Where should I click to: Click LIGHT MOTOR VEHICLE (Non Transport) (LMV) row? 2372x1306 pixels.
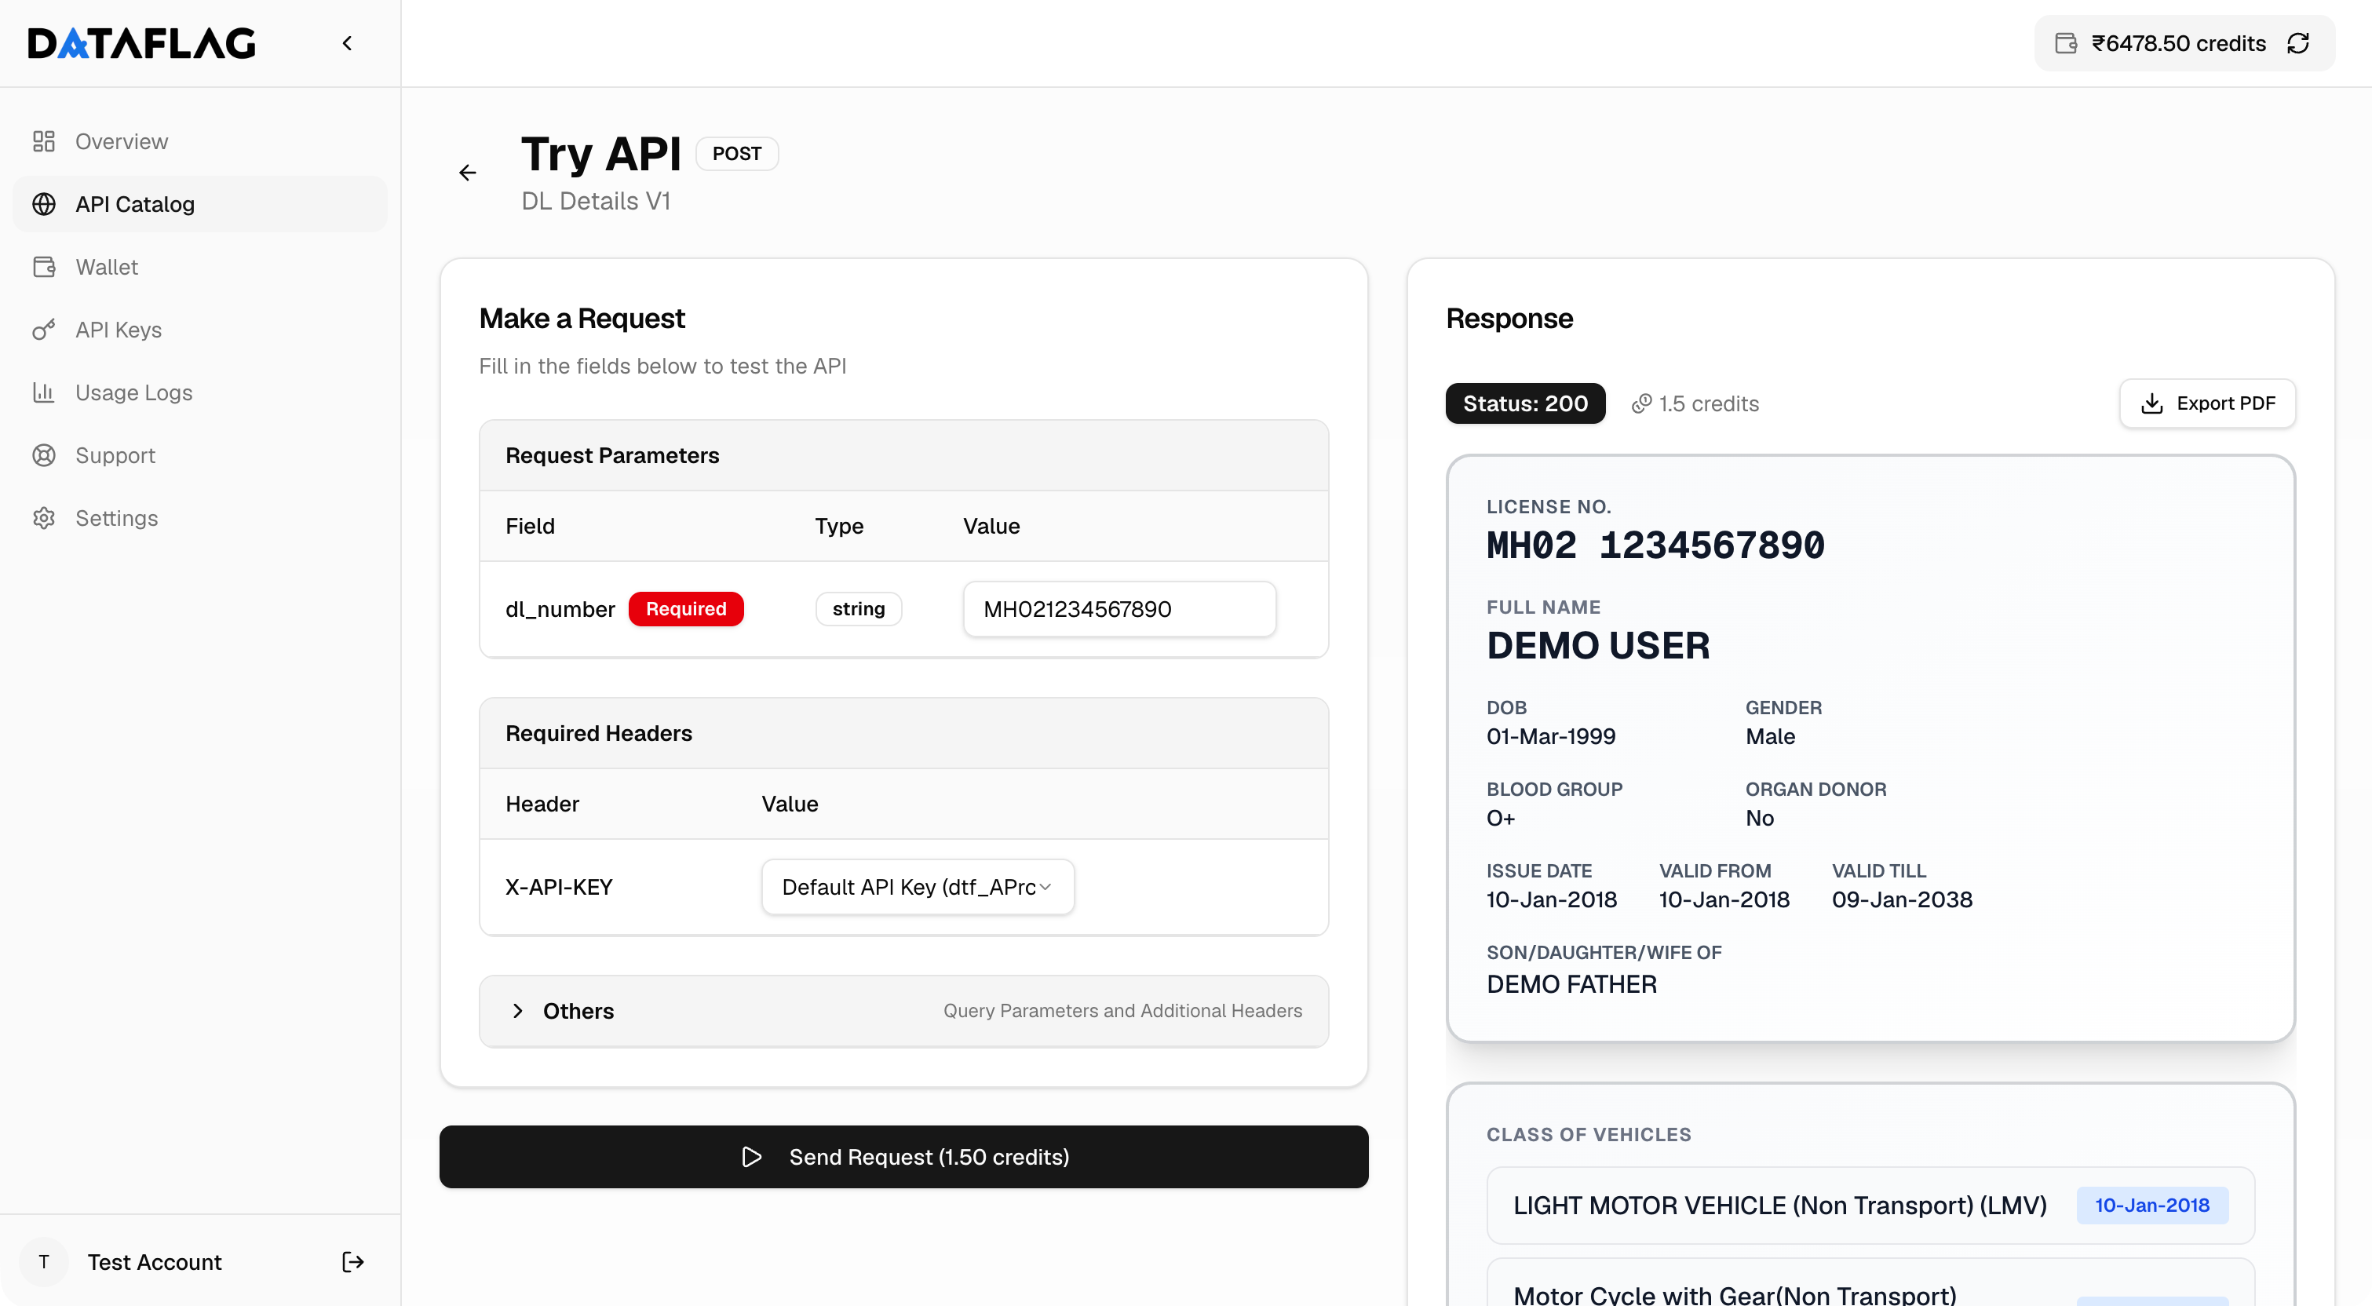(1870, 1206)
